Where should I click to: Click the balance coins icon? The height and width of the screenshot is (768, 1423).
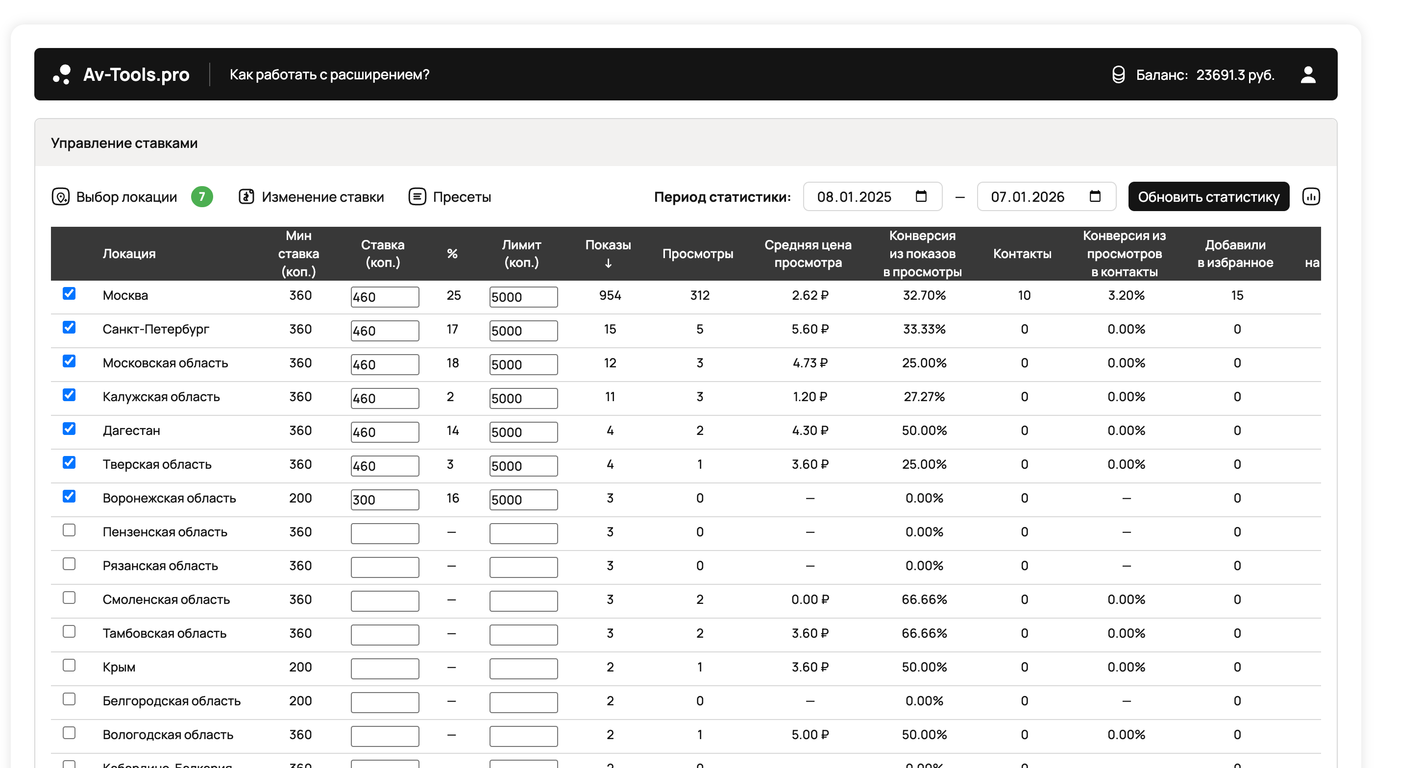click(x=1118, y=74)
